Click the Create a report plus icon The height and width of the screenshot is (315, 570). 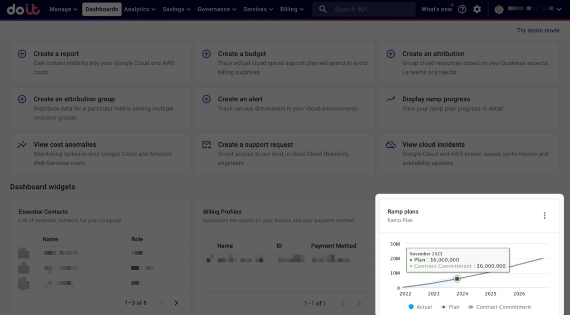[22, 54]
